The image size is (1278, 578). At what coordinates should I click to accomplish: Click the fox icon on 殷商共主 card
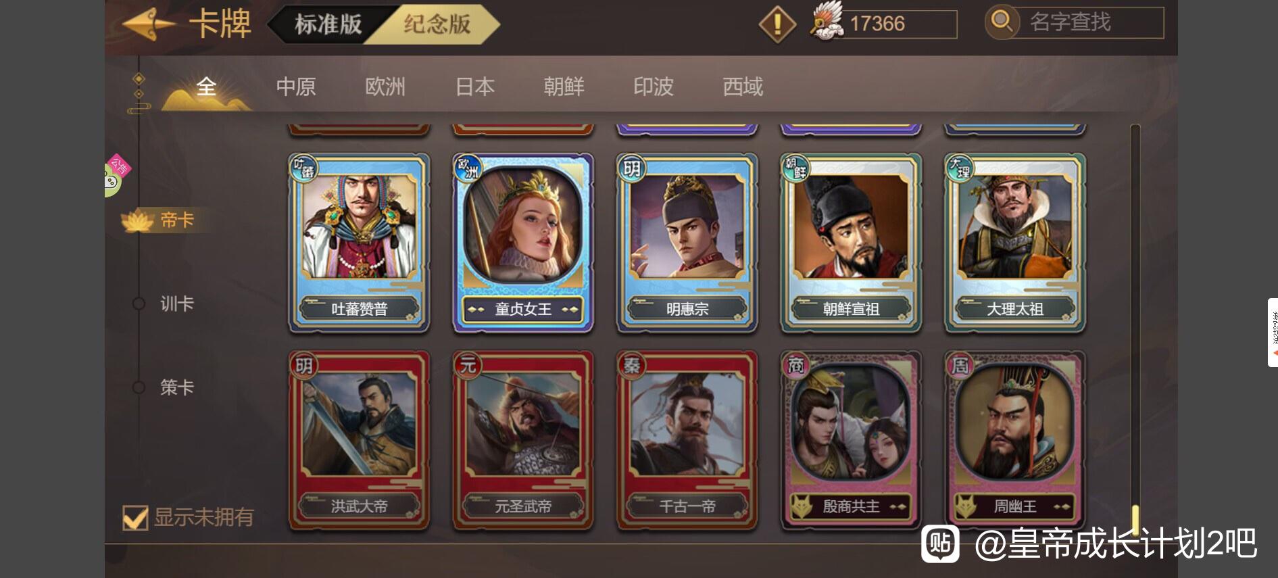coord(802,506)
